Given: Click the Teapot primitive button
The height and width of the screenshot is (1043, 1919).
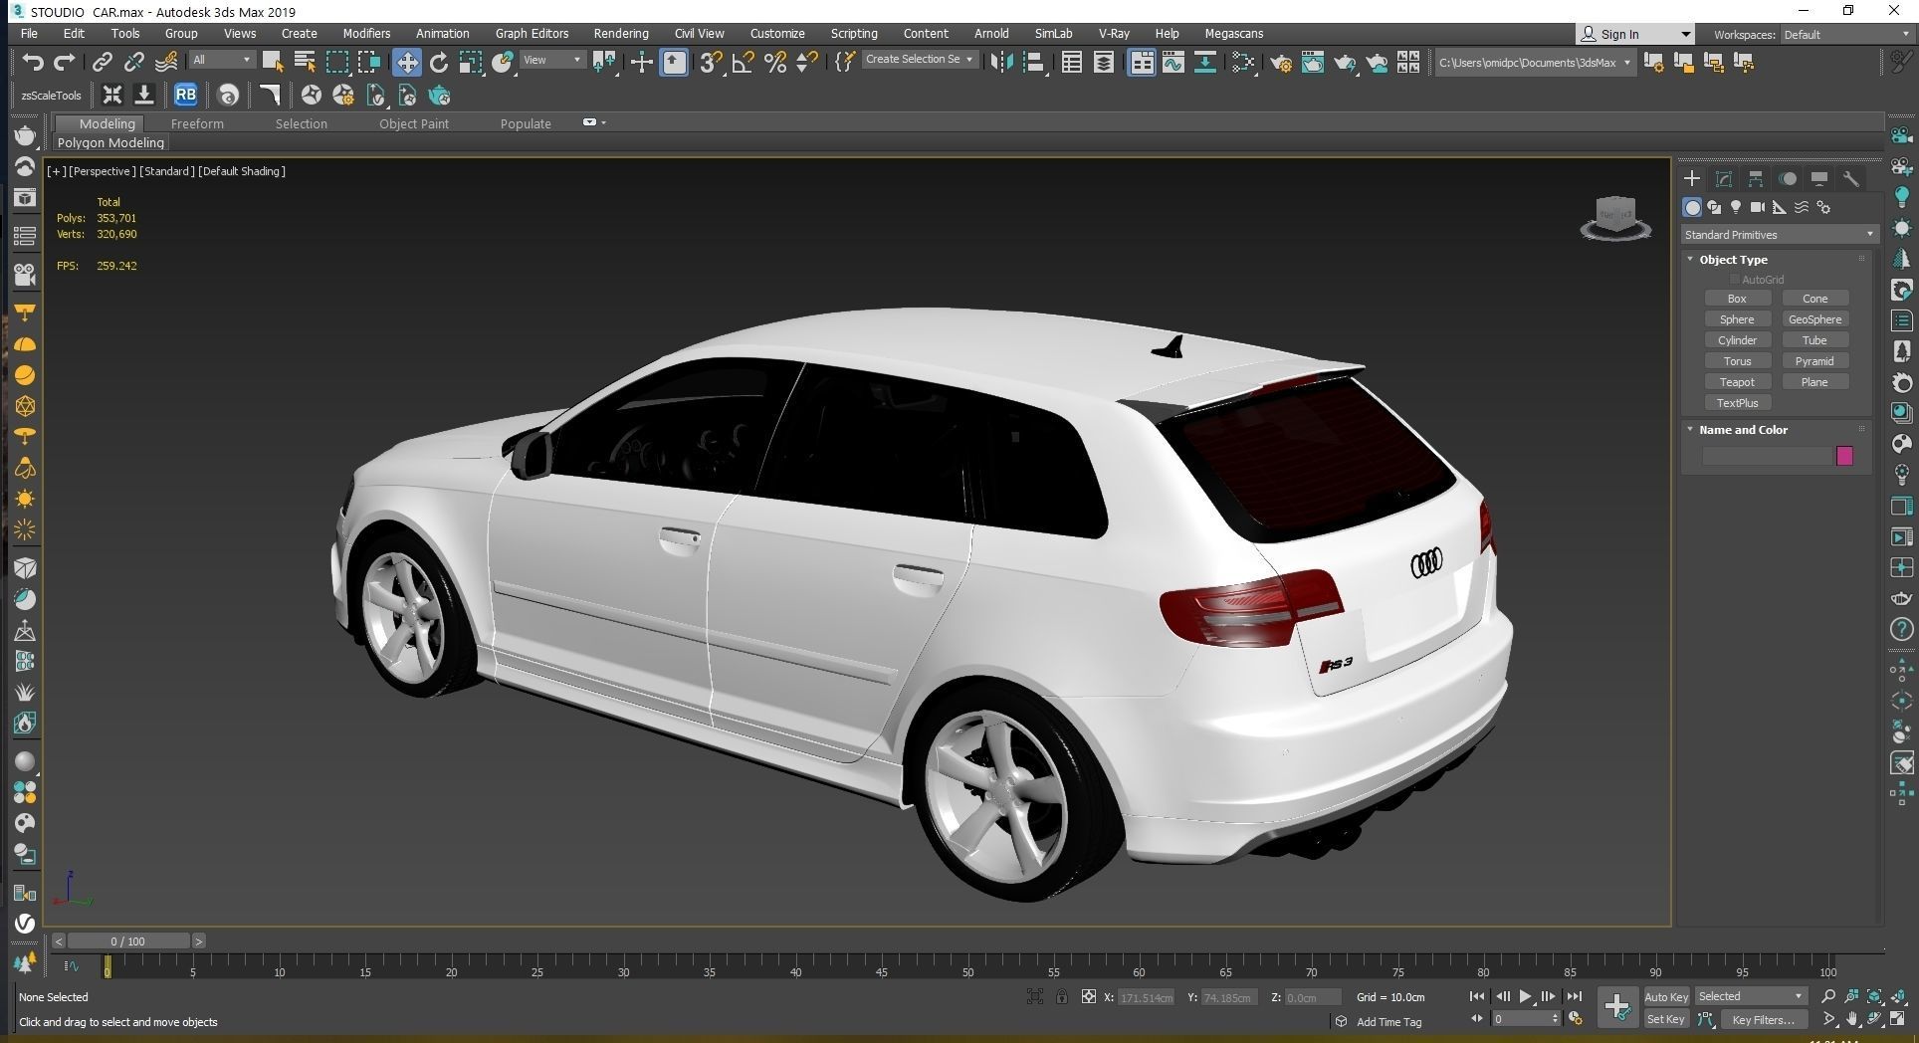Looking at the screenshot, I should [1737, 382].
